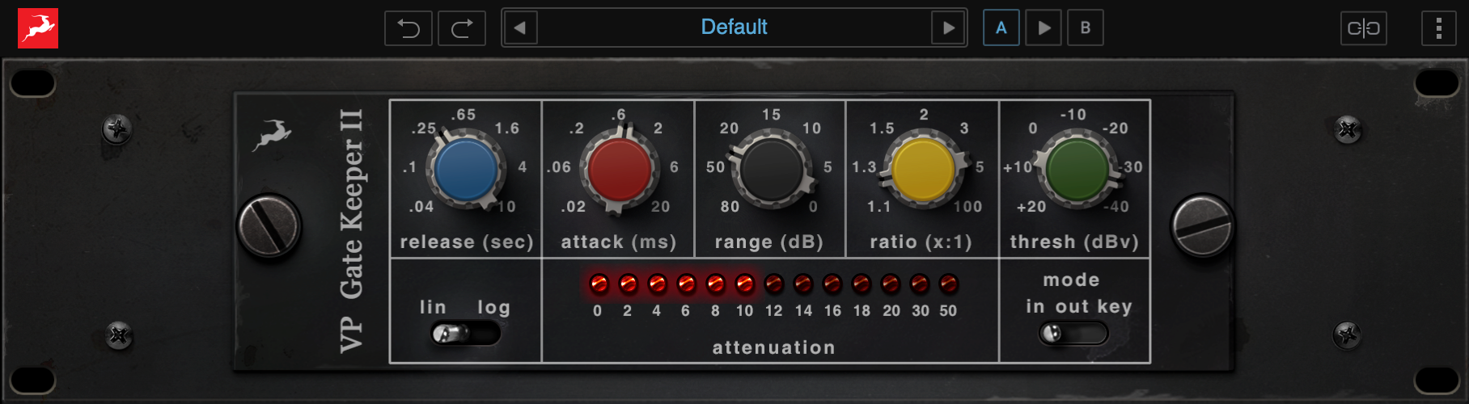Select preset slot A
Image resolution: width=1469 pixels, height=404 pixels.
(1001, 28)
